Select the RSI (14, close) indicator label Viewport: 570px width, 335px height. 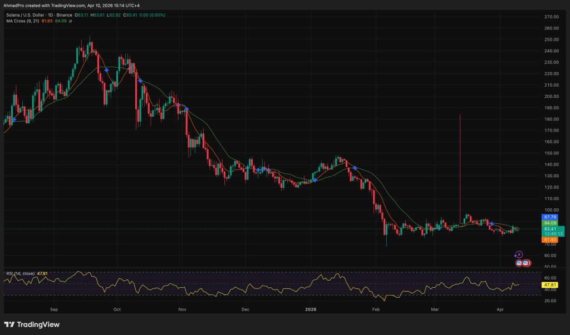click(21, 273)
